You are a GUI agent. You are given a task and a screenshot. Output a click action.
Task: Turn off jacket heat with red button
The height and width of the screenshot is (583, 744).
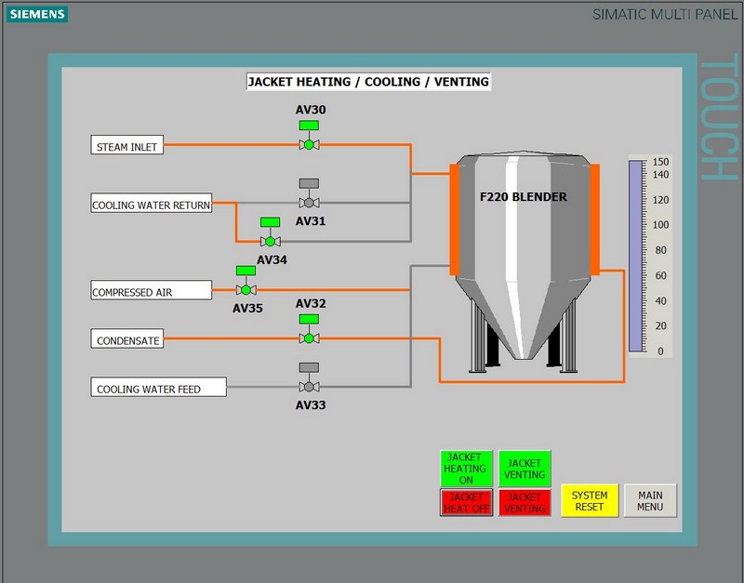(x=467, y=502)
